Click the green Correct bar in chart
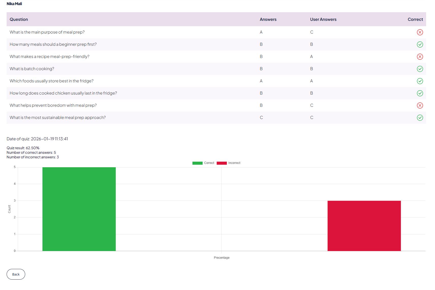This screenshot has width=435, height=290. tap(79, 209)
